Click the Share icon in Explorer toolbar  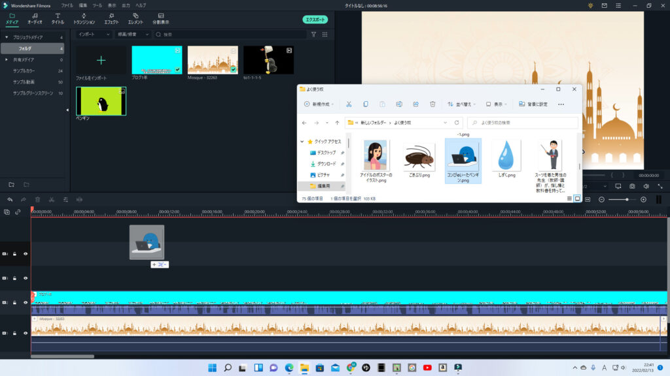pos(415,104)
